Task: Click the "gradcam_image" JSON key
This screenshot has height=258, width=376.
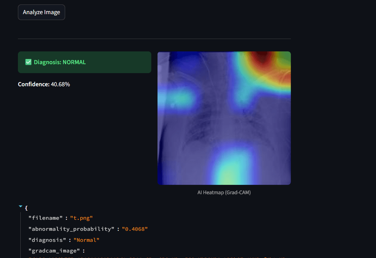Action: [x=54, y=251]
